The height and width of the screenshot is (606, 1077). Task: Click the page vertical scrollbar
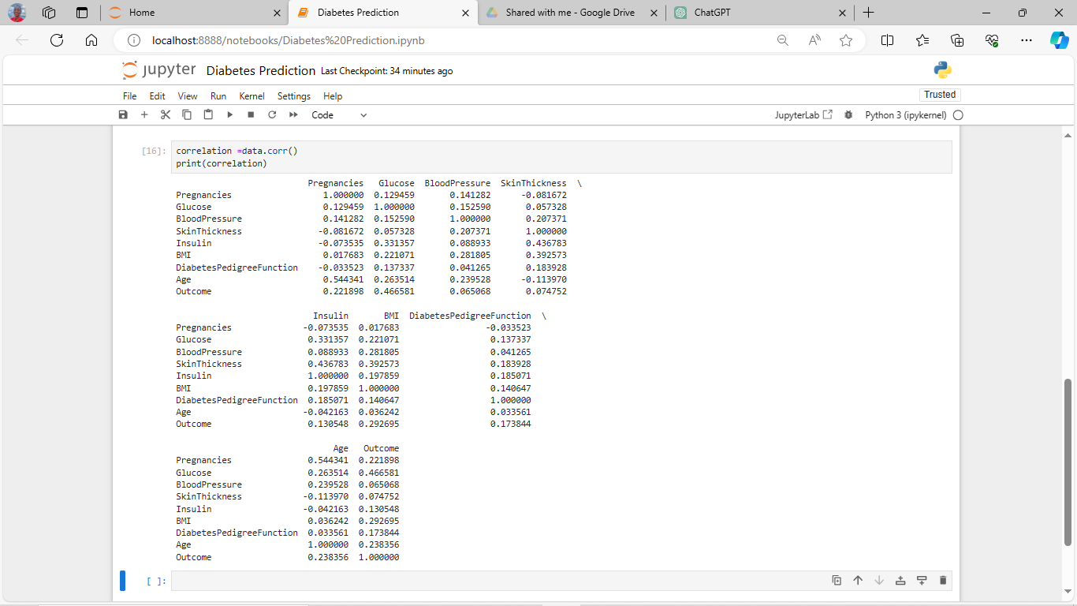pyautogui.click(x=1068, y=462)
